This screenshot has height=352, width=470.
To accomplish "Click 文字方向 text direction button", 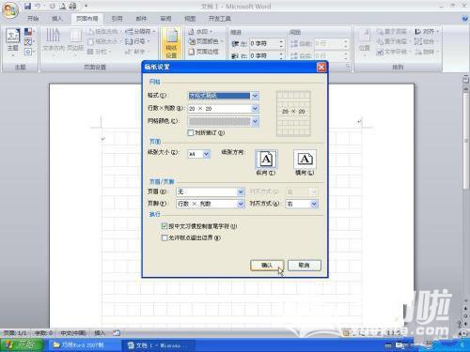I will click(x=54, y=42).
